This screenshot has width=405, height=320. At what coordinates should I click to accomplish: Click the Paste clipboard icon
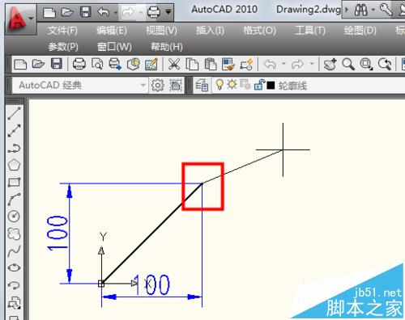coord(211,65)
